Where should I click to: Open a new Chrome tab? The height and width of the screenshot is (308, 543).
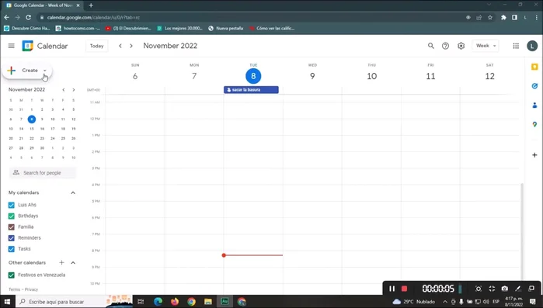click(x=91, y=5)
